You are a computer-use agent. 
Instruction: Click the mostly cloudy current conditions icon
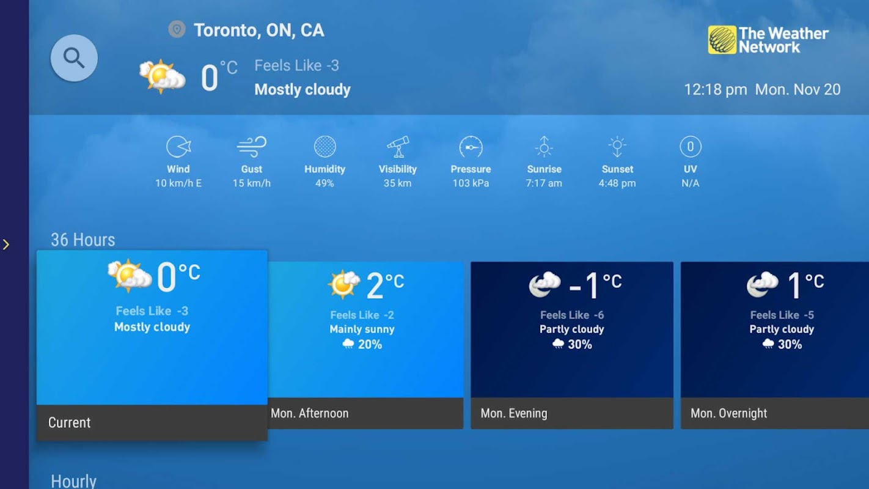(x=162, y=76)
